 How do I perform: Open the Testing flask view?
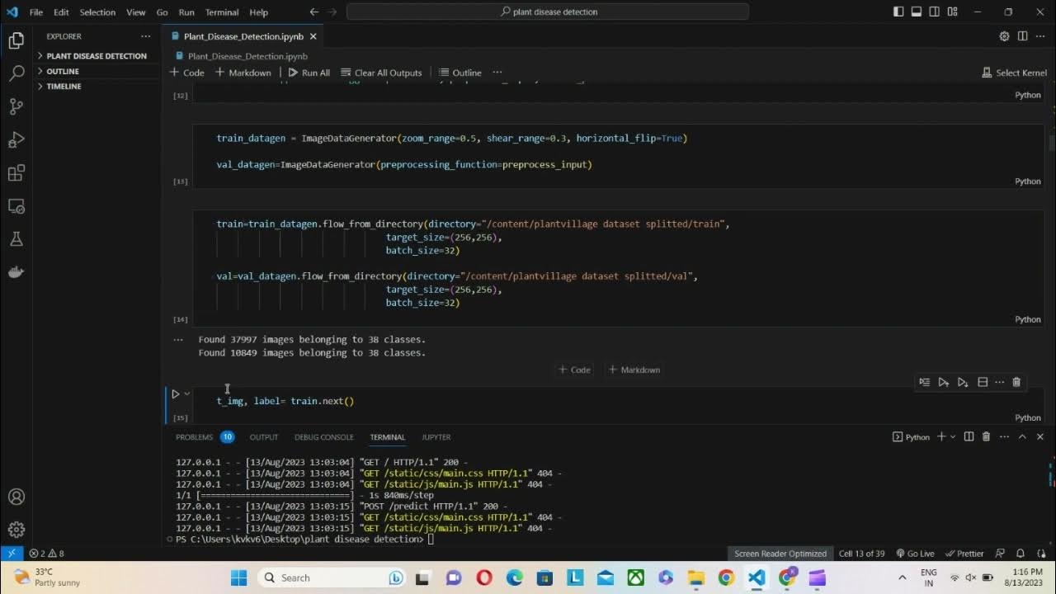click(16, 239)
